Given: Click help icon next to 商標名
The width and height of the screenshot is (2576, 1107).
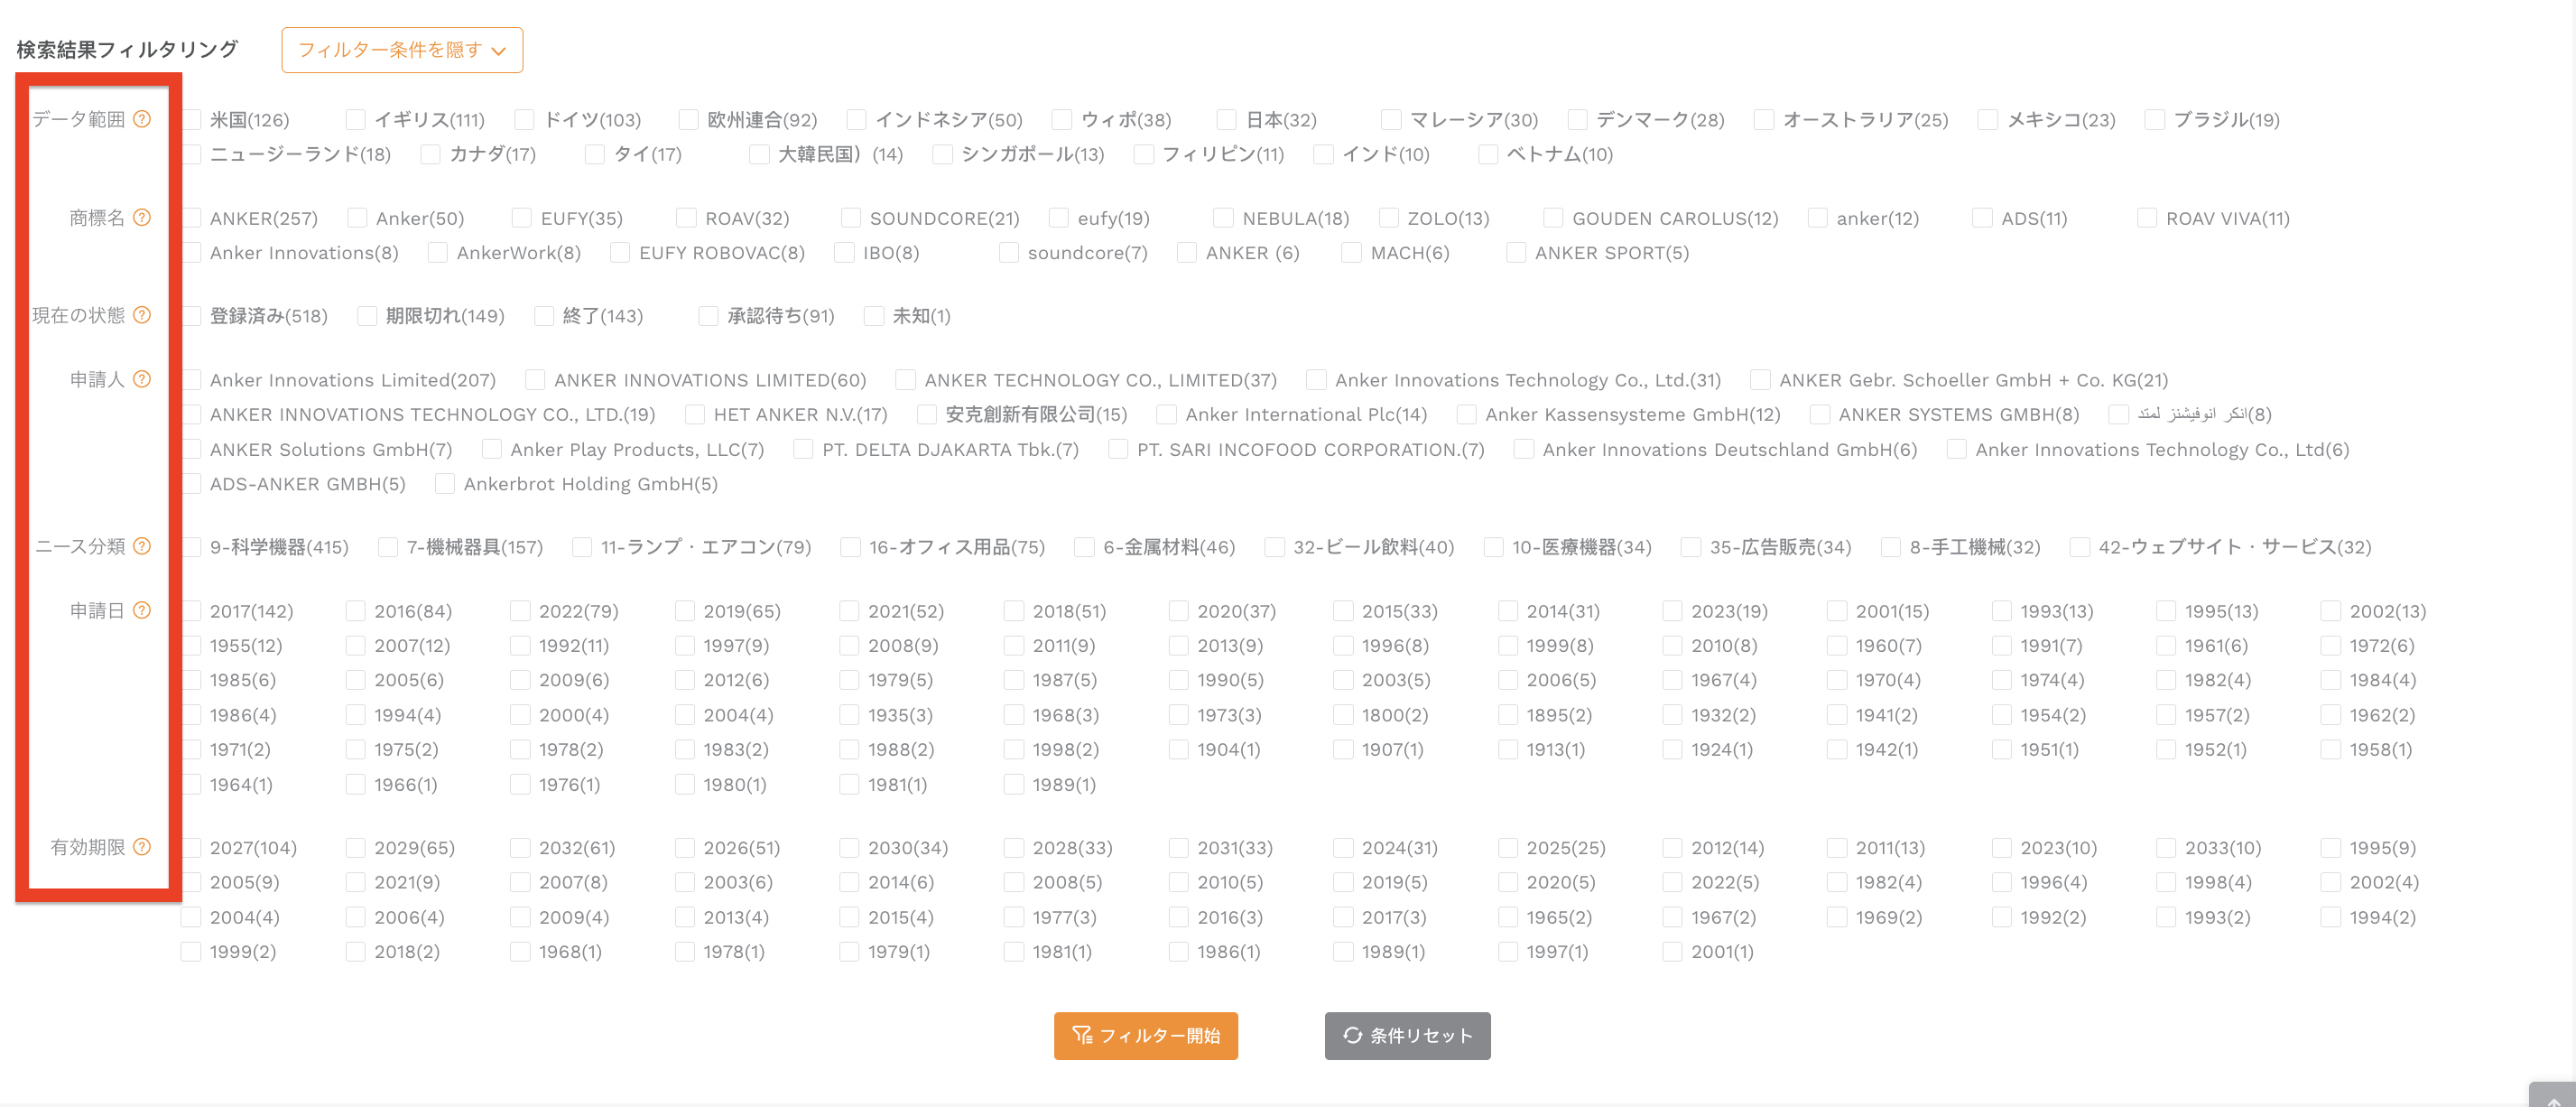Looking at the screenshot, I should tap(142, 217).
